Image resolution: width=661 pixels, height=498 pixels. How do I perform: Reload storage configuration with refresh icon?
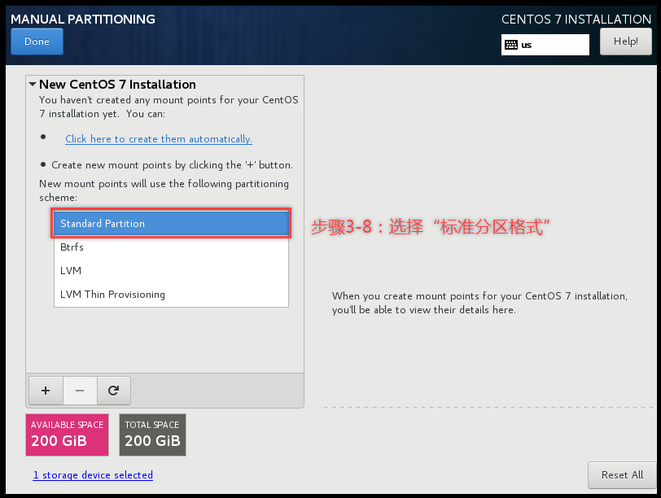click(x=113, y=391)
